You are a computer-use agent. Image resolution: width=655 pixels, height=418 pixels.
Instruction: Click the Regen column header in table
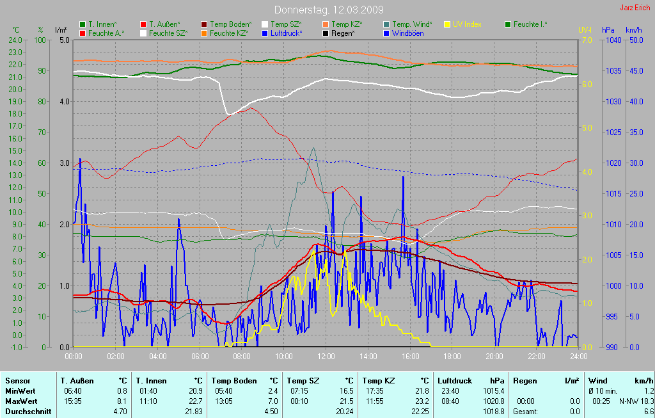525,381
